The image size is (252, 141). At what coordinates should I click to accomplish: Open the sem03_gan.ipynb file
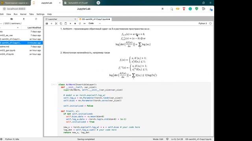click(21, 51)
